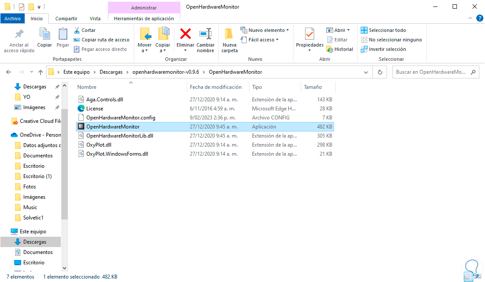485x282 pixels.
Task: Open Herramientas de aplicación tab
Action: pos(144,19)
